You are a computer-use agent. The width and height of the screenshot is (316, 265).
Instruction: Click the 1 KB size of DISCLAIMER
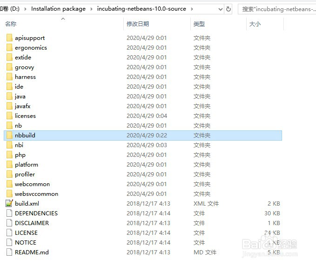pos(274,223)
